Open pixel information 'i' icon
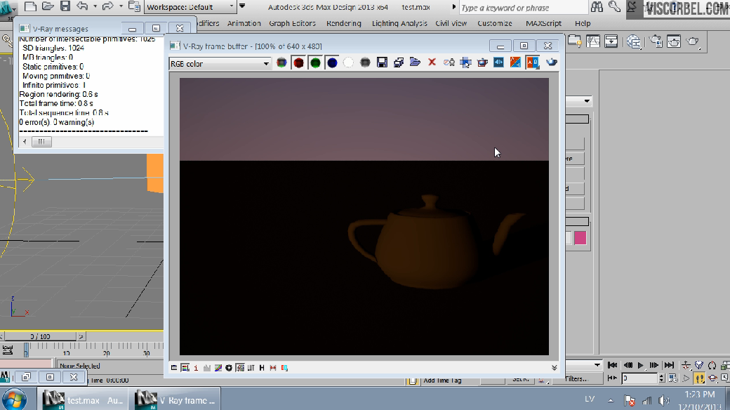The image size is (730, 410). (196, 368)
